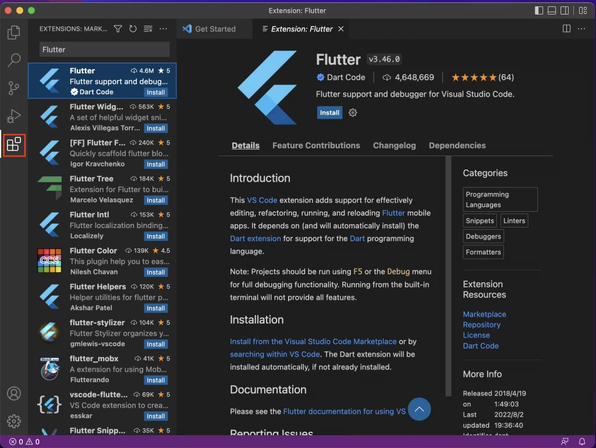Click the Extensions icon in activity bar
596x448 pixels.
(x=14, y=144)
